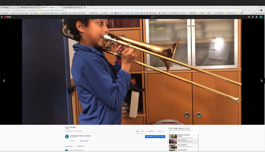Open the first playlist video thumbnail
This screenshot has width=265, height=152.
coord(173,136)
